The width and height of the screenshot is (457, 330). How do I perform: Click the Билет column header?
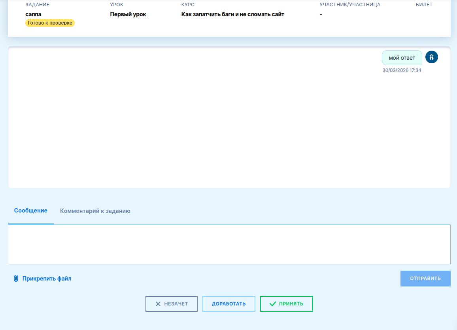[x=424, y=5]
